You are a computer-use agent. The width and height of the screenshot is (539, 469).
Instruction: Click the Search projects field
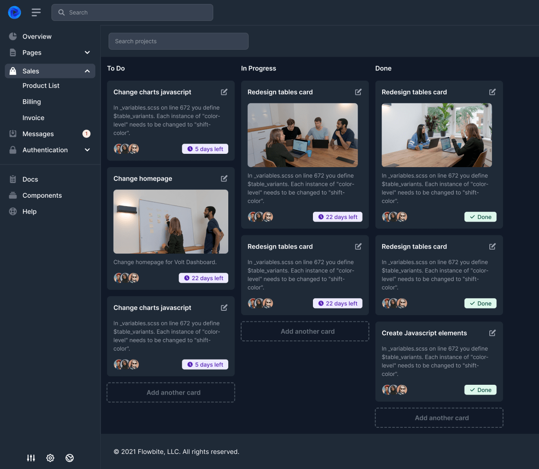point(178,41)
